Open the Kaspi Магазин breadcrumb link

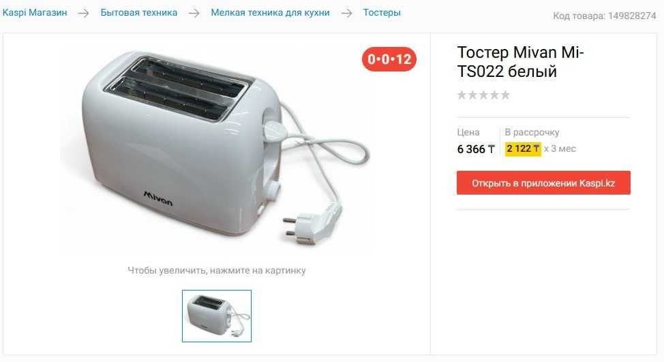click(35, 13)
